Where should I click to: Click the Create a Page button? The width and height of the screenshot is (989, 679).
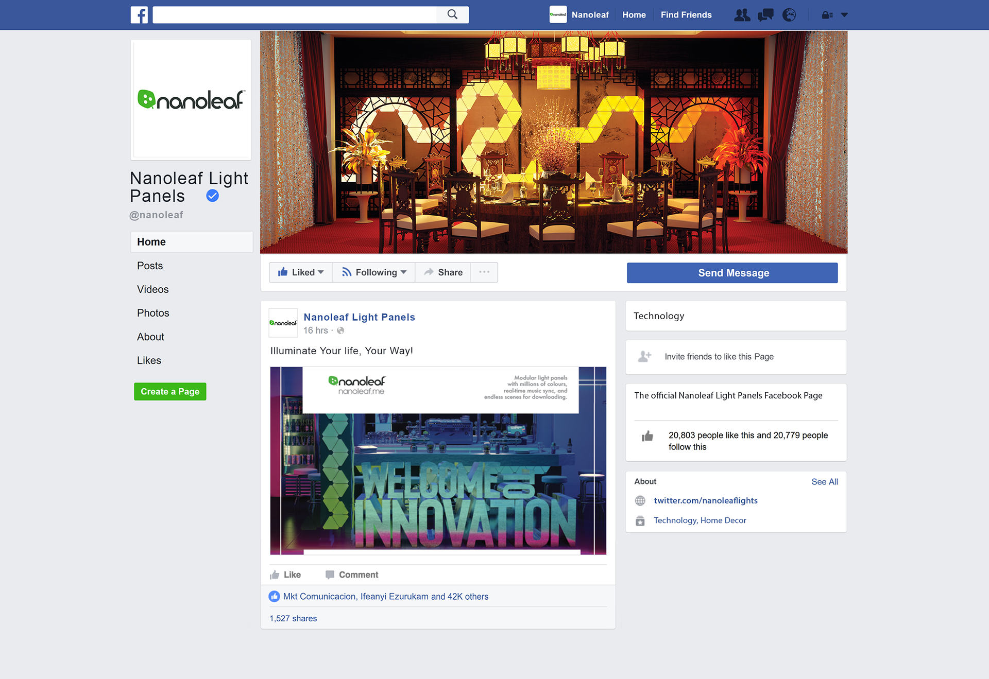click(x=170, y=391)
